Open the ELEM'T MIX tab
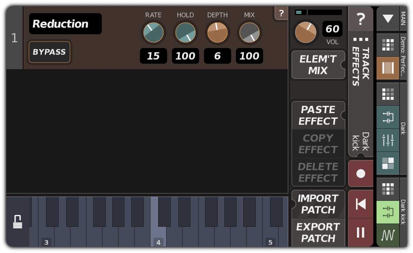This screenshot has height=253, width=413. [x=318, y=65]
